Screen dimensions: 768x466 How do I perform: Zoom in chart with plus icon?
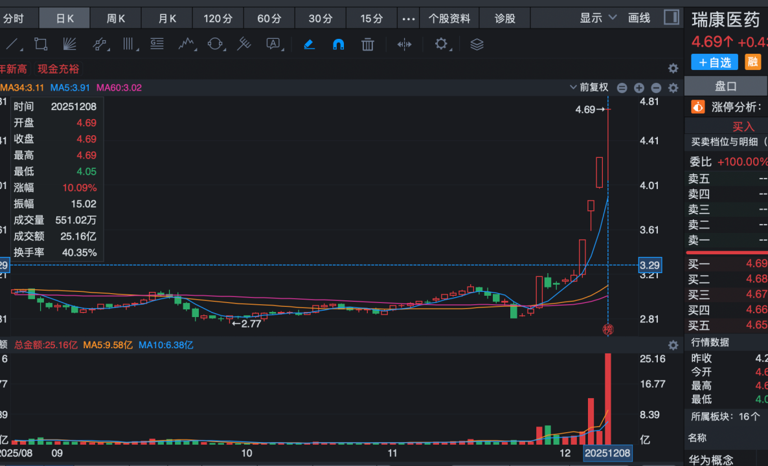click(x=638, y=88)
